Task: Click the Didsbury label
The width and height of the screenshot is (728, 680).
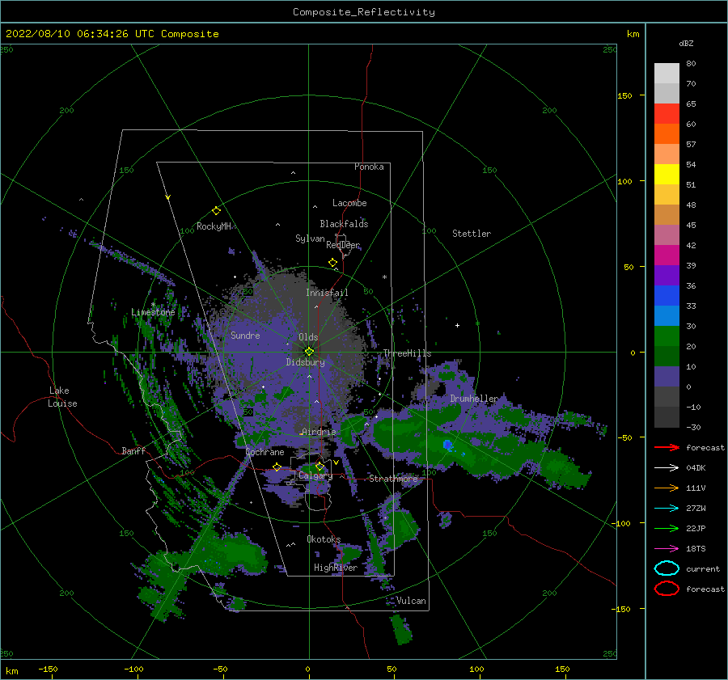Action: tap(305, 362)
